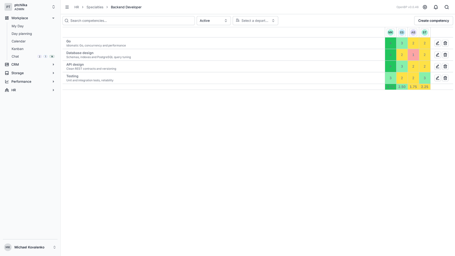This screenshot has height=256, width=455.
Task: Go to Day planning
Action: pos(22,34)
